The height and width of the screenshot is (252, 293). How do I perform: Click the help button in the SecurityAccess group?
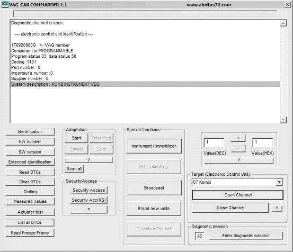[88, 210]
